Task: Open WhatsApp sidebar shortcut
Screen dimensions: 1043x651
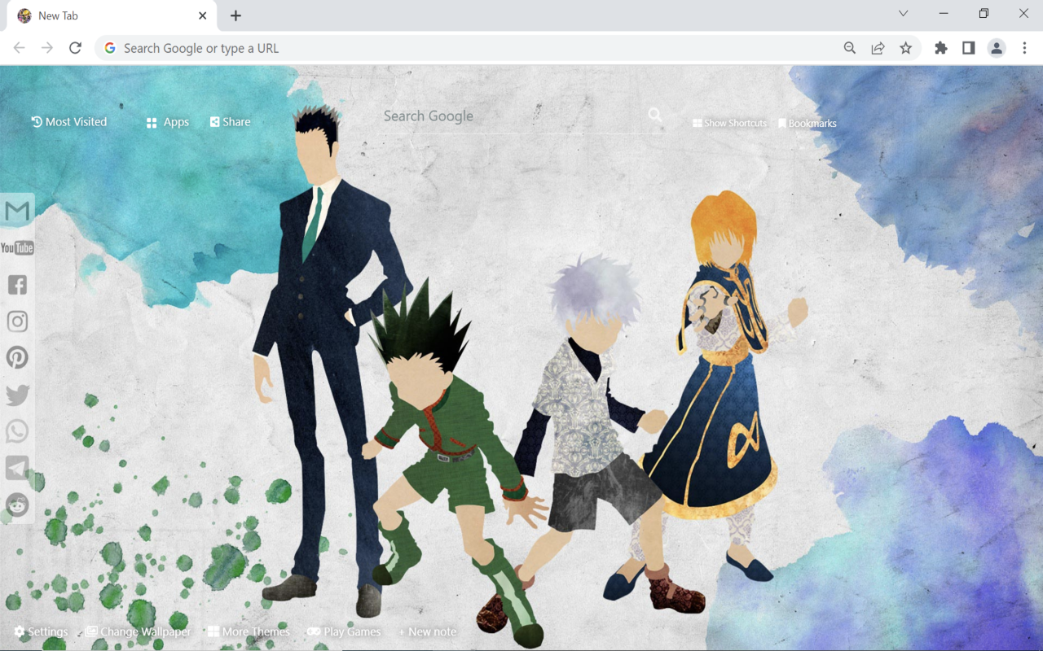Action: [17, 431]
